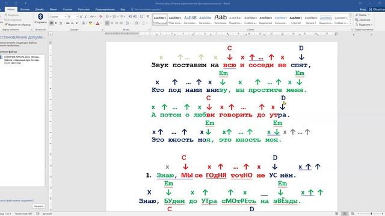Switch to Print Layout view icon

tap(345, 214)
